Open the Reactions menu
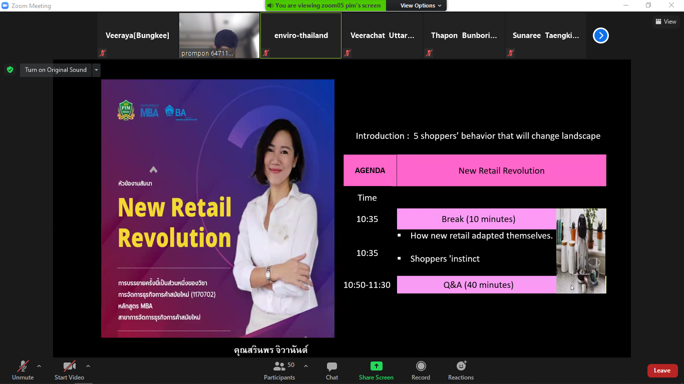 461,370
